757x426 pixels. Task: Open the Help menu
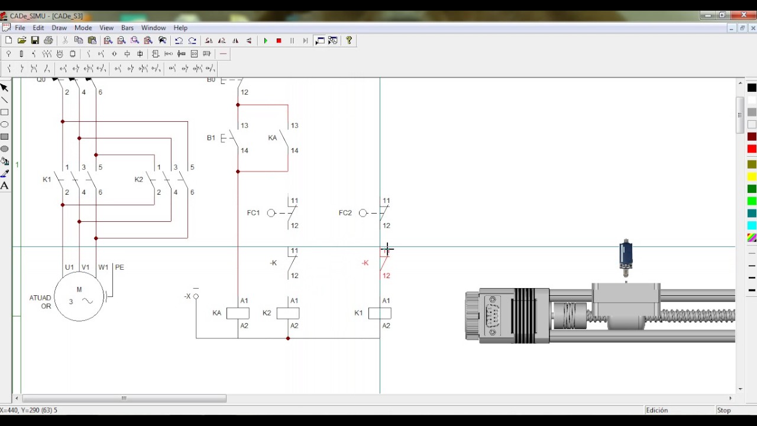pyautogui.click(x=180, y=28)
